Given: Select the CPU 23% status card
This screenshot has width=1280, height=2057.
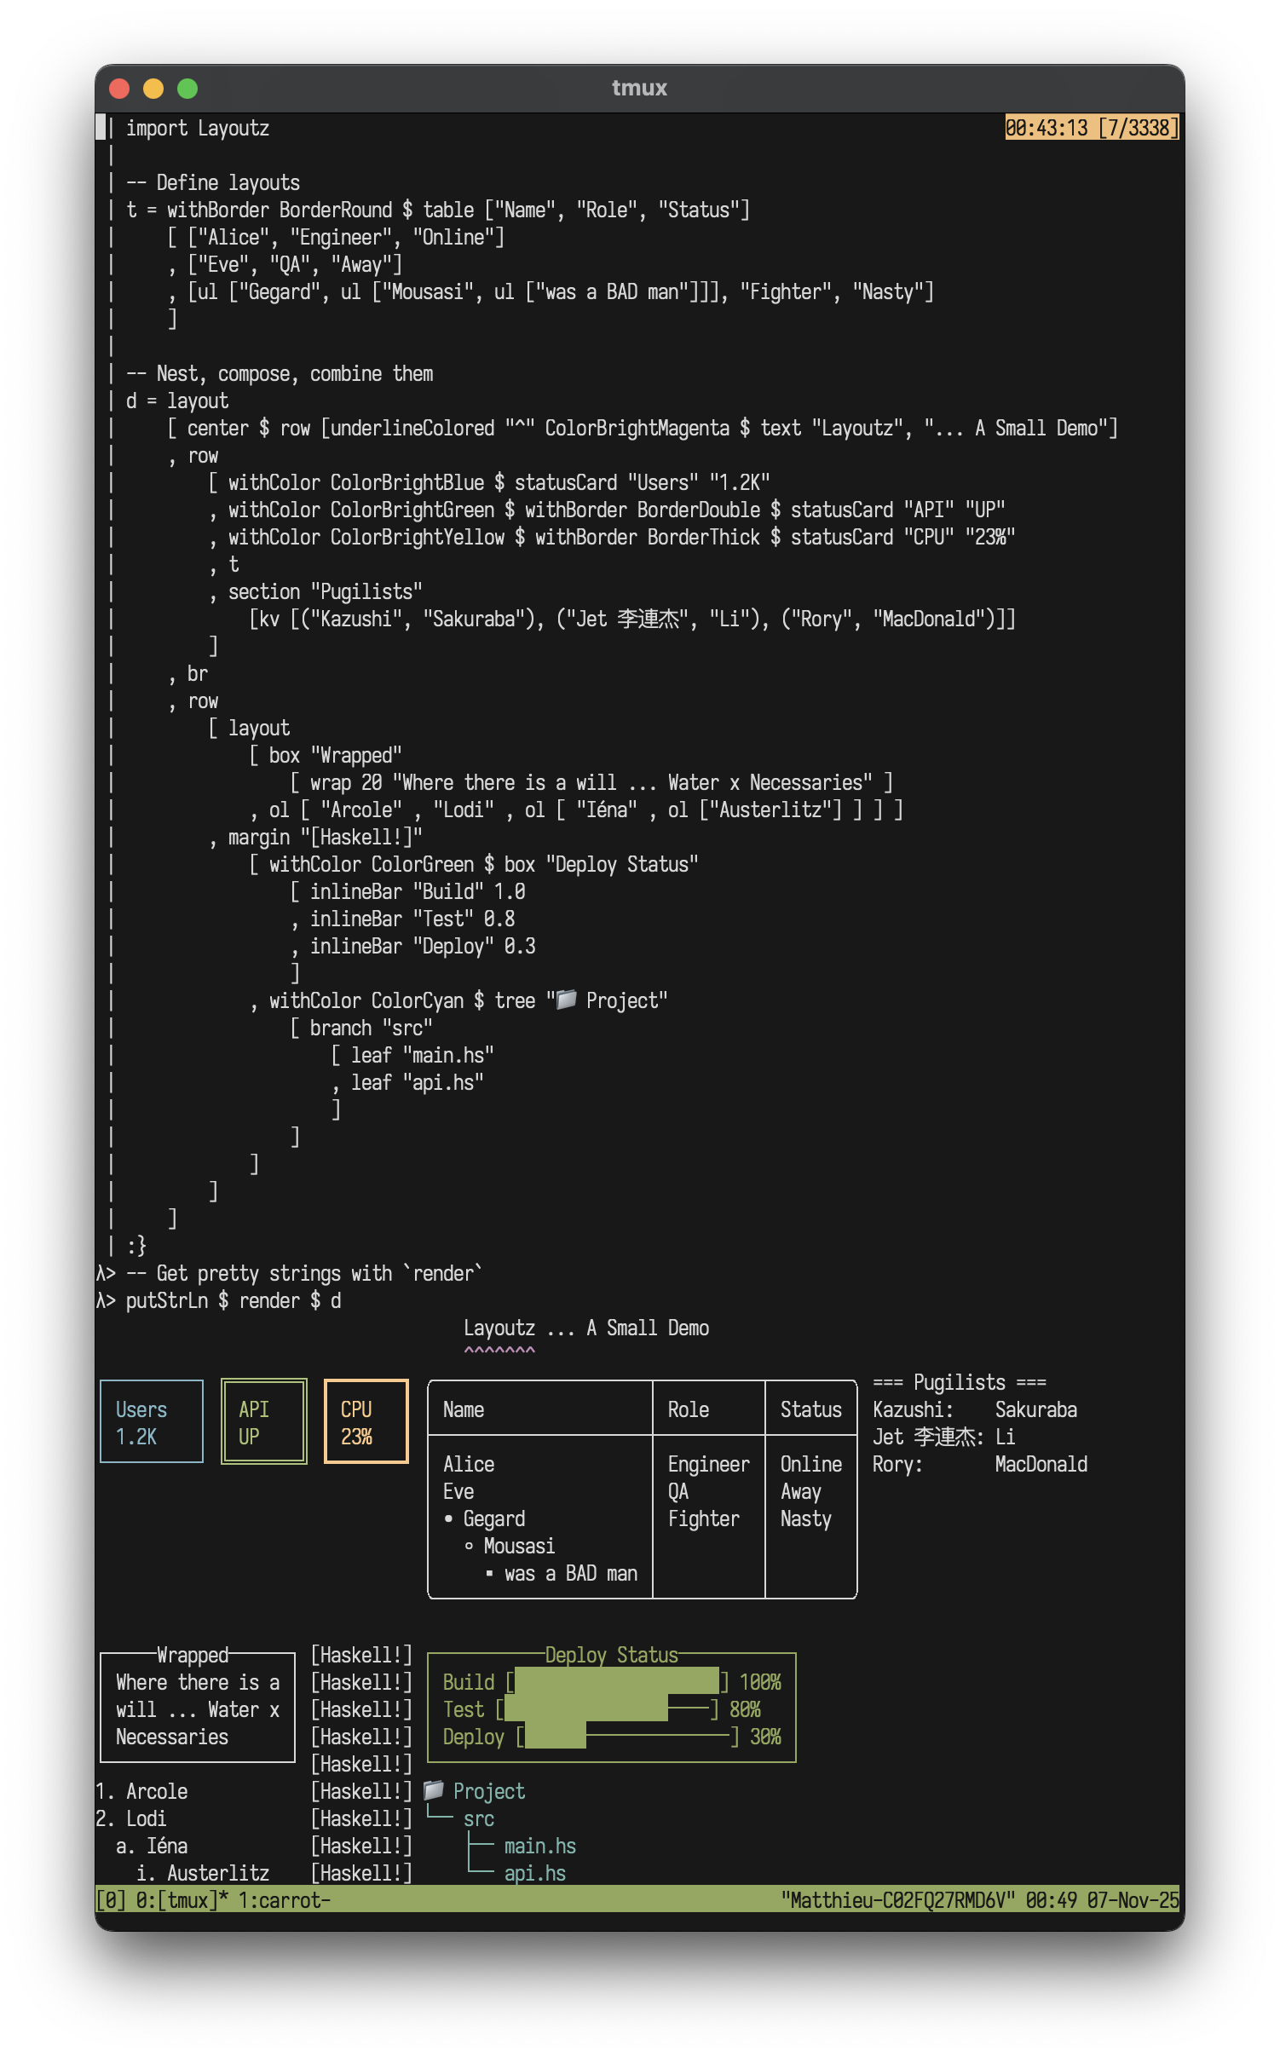Looking at the screenshot, I should point(366,1421).
